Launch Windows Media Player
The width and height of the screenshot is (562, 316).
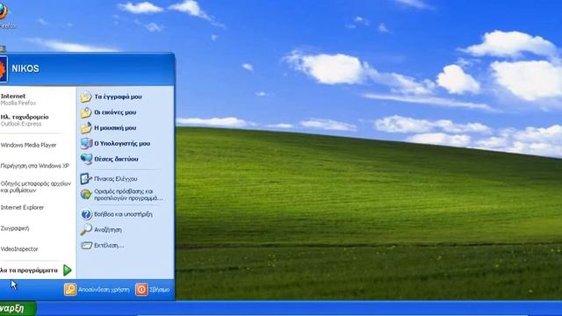(x=28, y=145)
